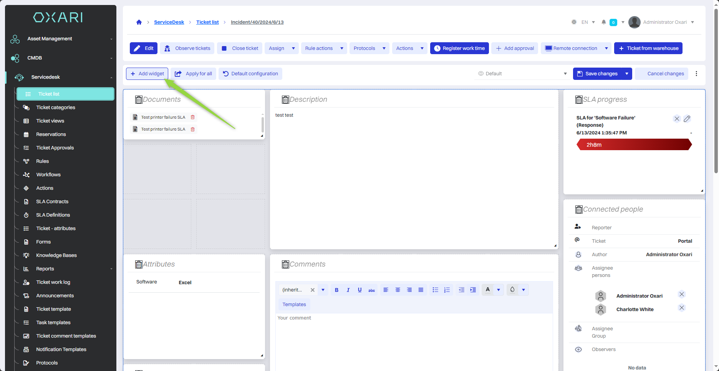Image resolution: width=719 pixels, height=371 pixels.
Task: Open SLA Contracts in the sidebar
Action: (52, 202)
